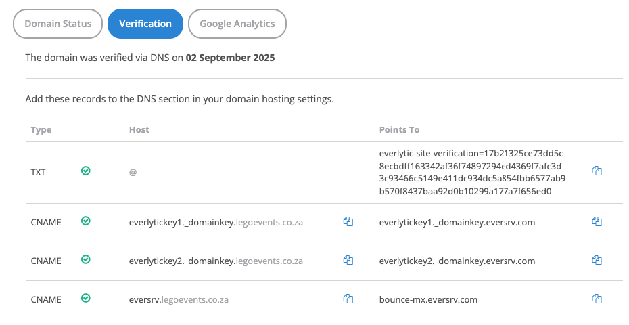The width and height of the screenshot is (629, 325).
Task: Select the Verification tab
Action: click(x=145, y=24)
